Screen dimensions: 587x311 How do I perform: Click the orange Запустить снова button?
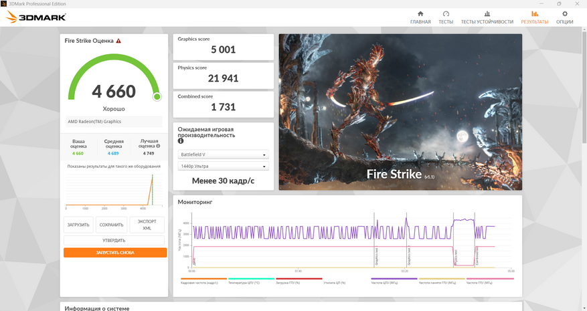(x=115, y=253)
